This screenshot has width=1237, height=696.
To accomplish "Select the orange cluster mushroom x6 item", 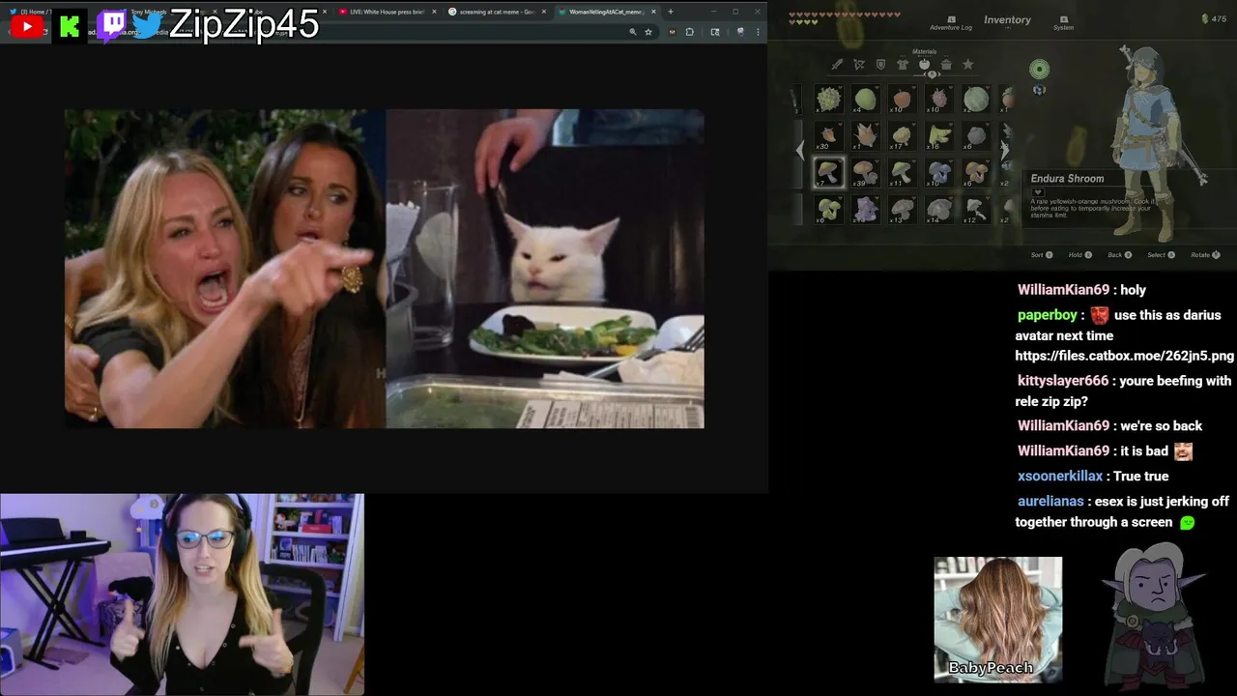I will click(975, 172).
